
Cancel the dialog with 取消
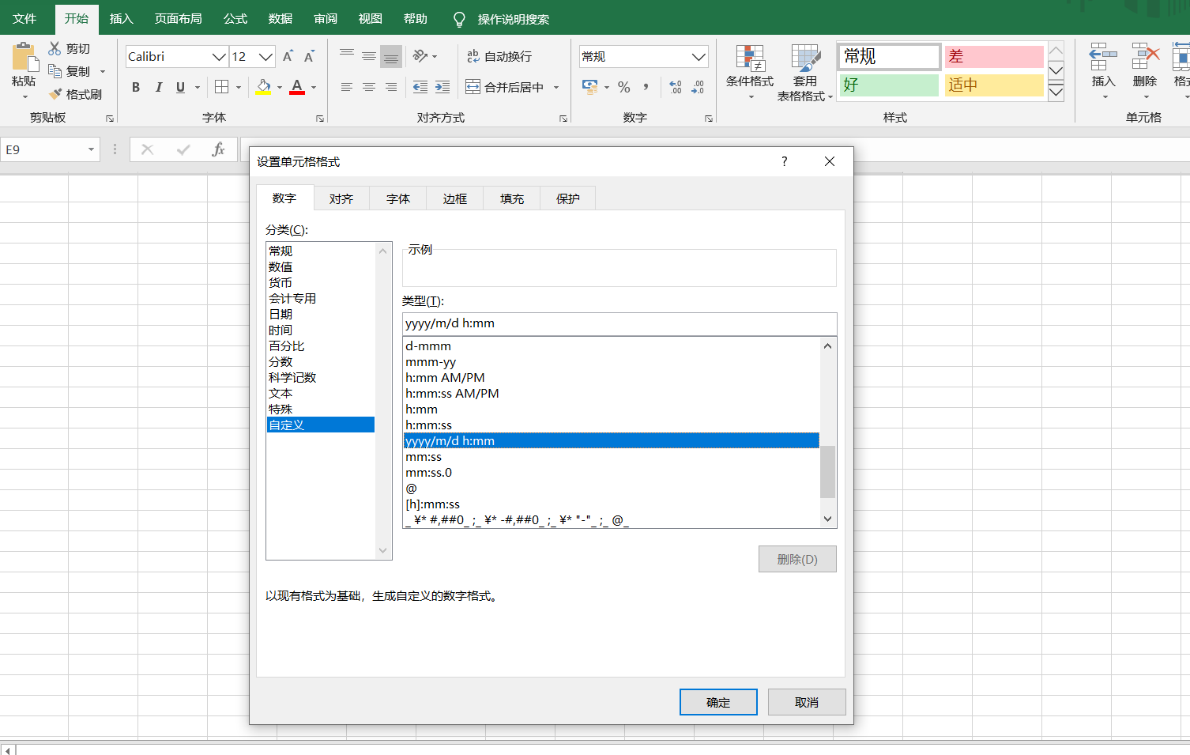tap(807, 702)
